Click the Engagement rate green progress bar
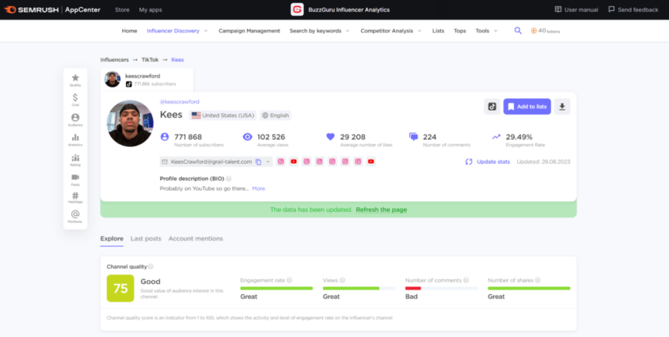Image resolution: width=669 pixels, height=337 pixels. coord(276,288)
